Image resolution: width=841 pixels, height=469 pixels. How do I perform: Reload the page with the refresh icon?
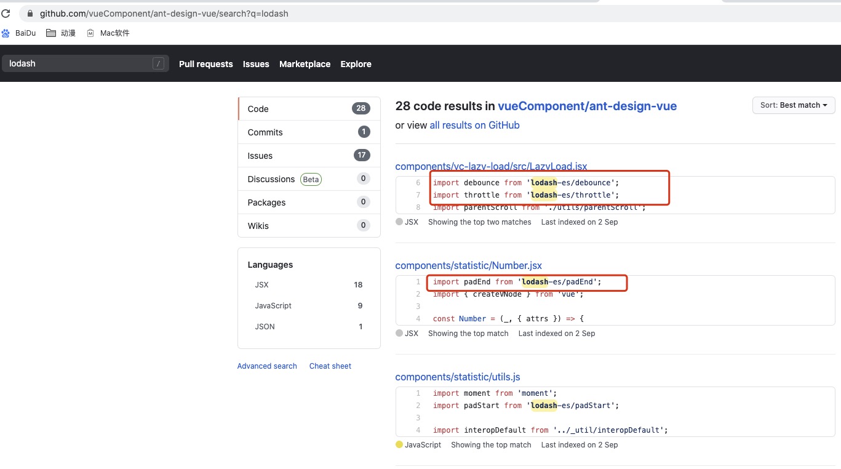click(x=5, y=13)
